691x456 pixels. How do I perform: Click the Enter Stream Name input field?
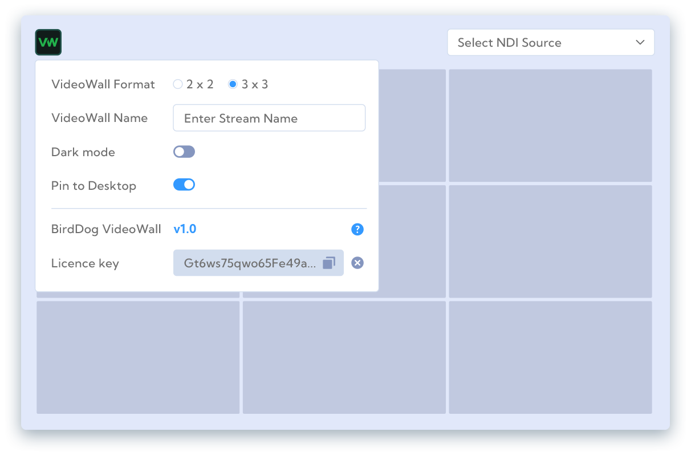pyautogui.click(x=269, y=118)
